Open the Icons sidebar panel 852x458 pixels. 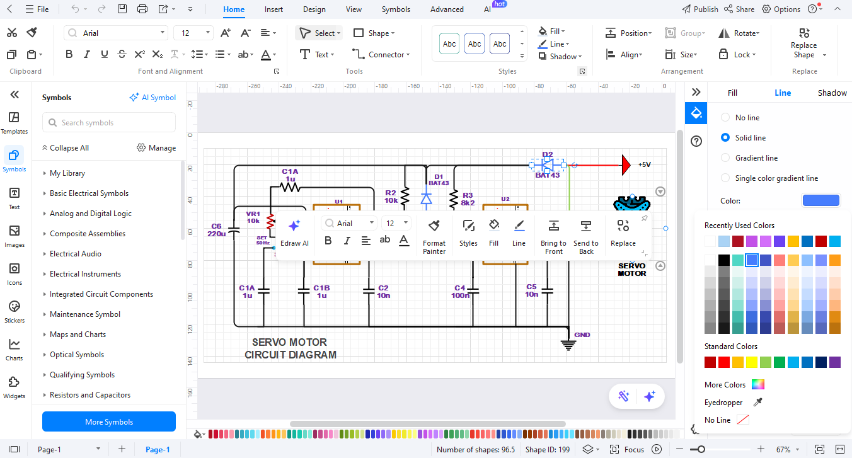[x=14, y=273]
